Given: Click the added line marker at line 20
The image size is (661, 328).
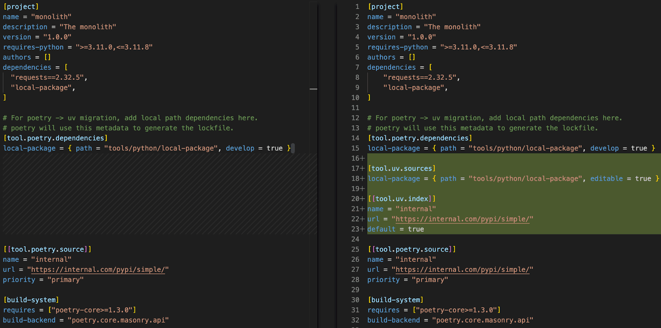Looking at the screenshot, I should pos(363,199).
